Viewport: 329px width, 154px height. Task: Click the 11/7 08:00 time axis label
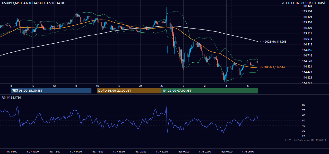click(x=11, y=152)
